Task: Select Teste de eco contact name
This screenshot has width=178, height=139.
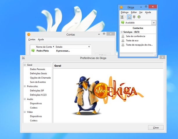Action: coord(132,41)
